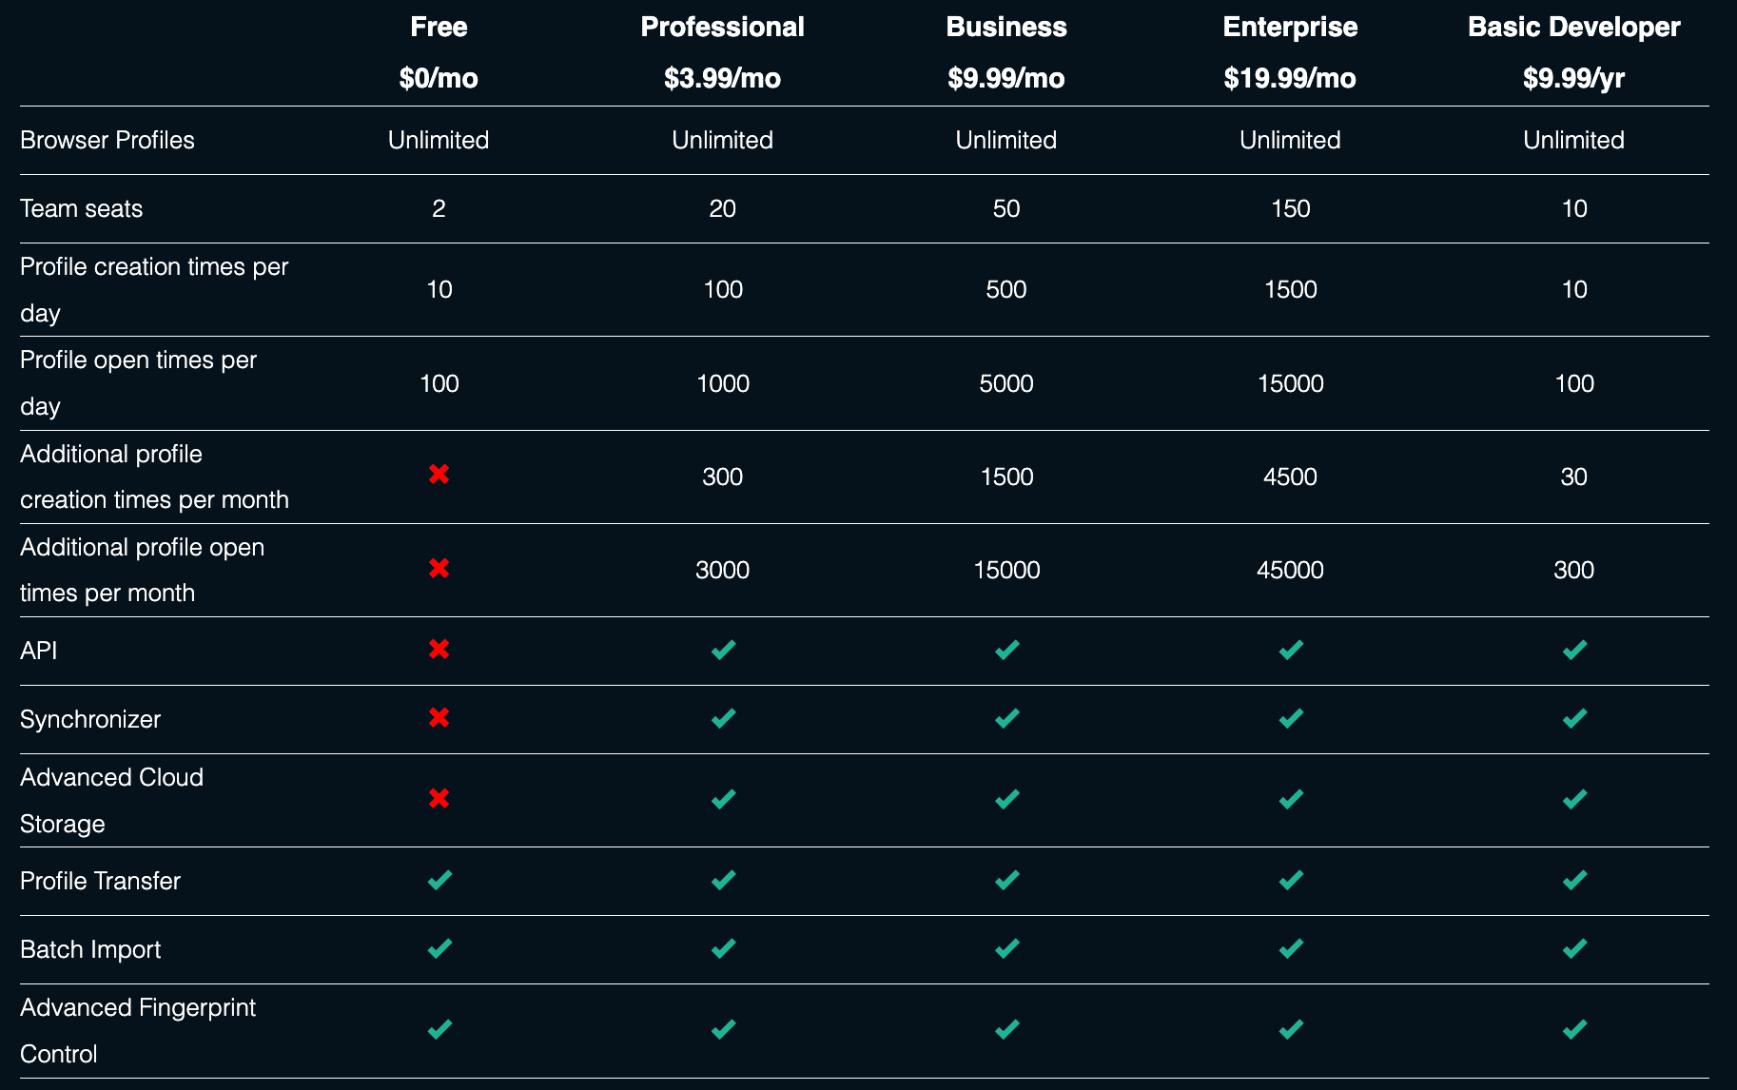Click Basic Developer checkmark for Batch Import

[x=1574, y=948]
